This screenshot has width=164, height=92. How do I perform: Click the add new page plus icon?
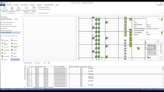click(49, 63)
